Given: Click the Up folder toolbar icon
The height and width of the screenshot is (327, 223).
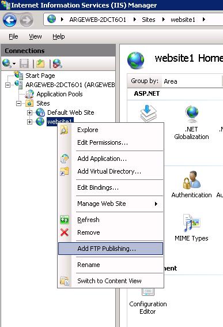Looking at the screenshot, I should pos(40,63).
